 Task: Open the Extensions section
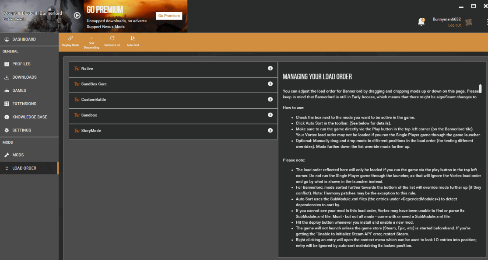click(29, 104)
